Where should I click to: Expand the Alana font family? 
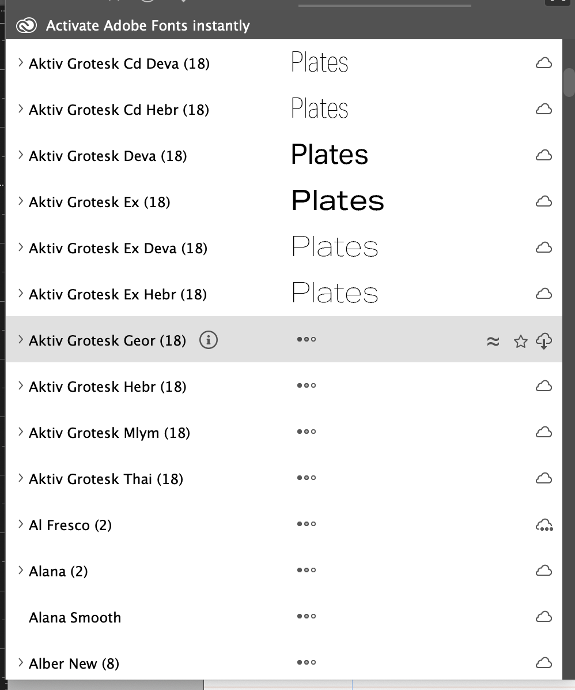[21, 571]
